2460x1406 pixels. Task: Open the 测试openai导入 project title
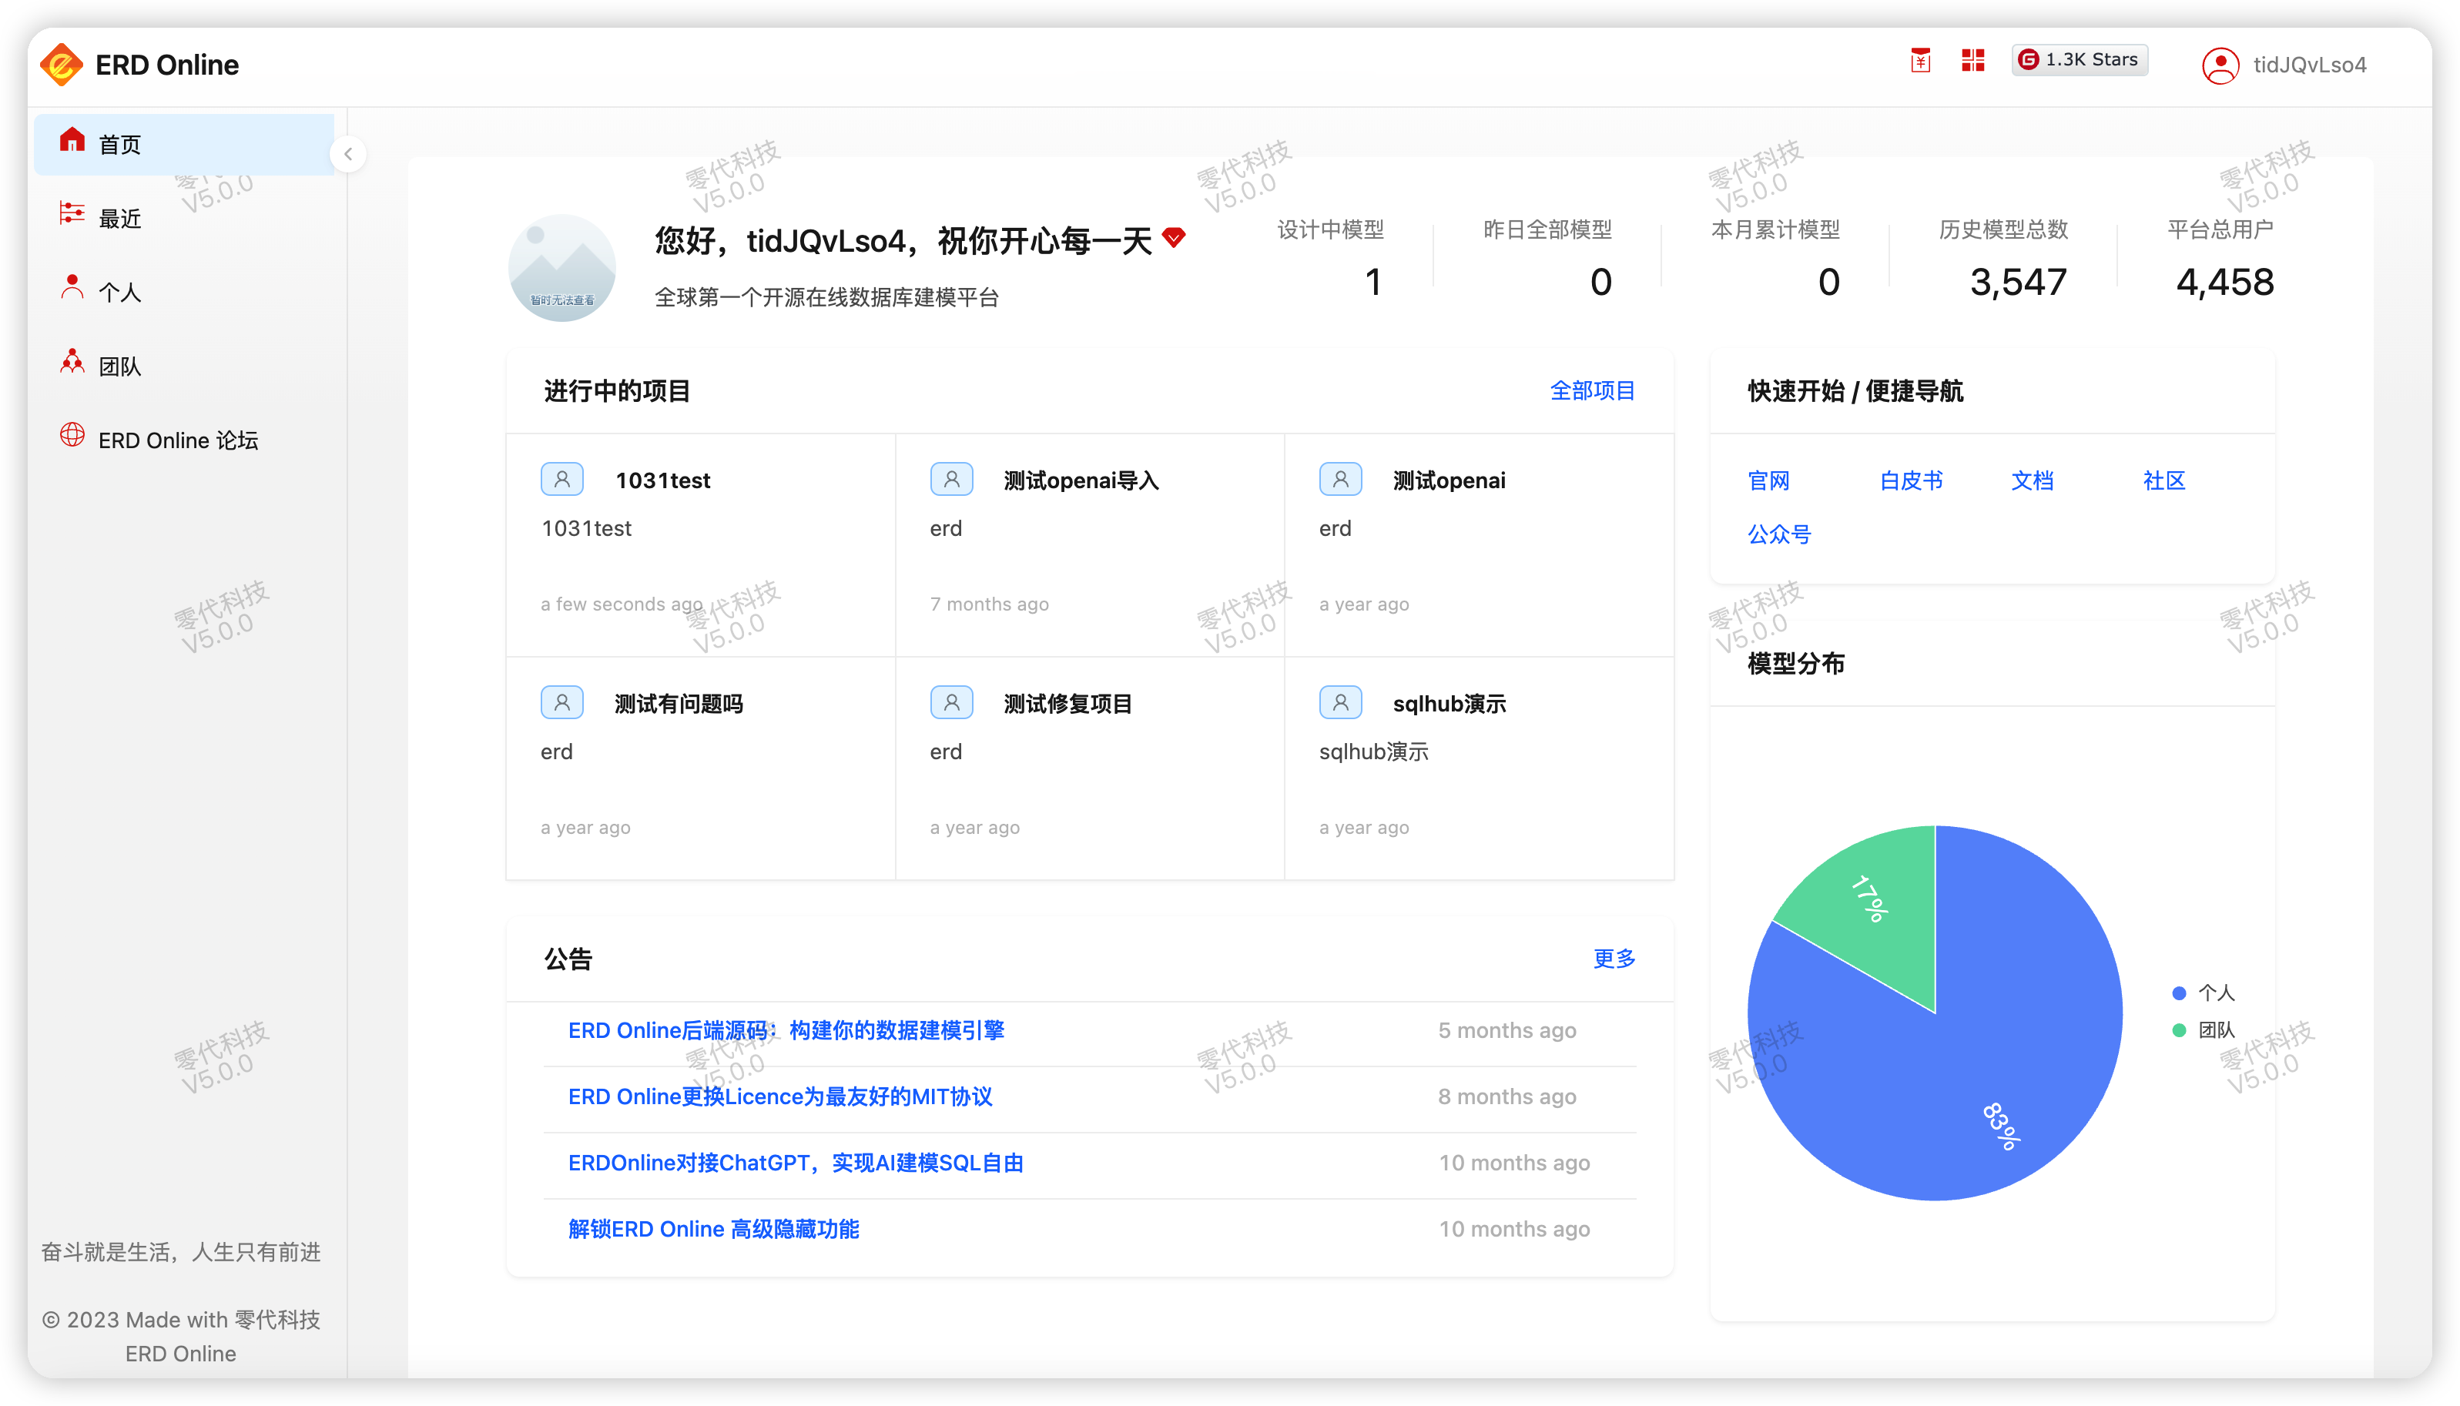[x=1081, y=480]
